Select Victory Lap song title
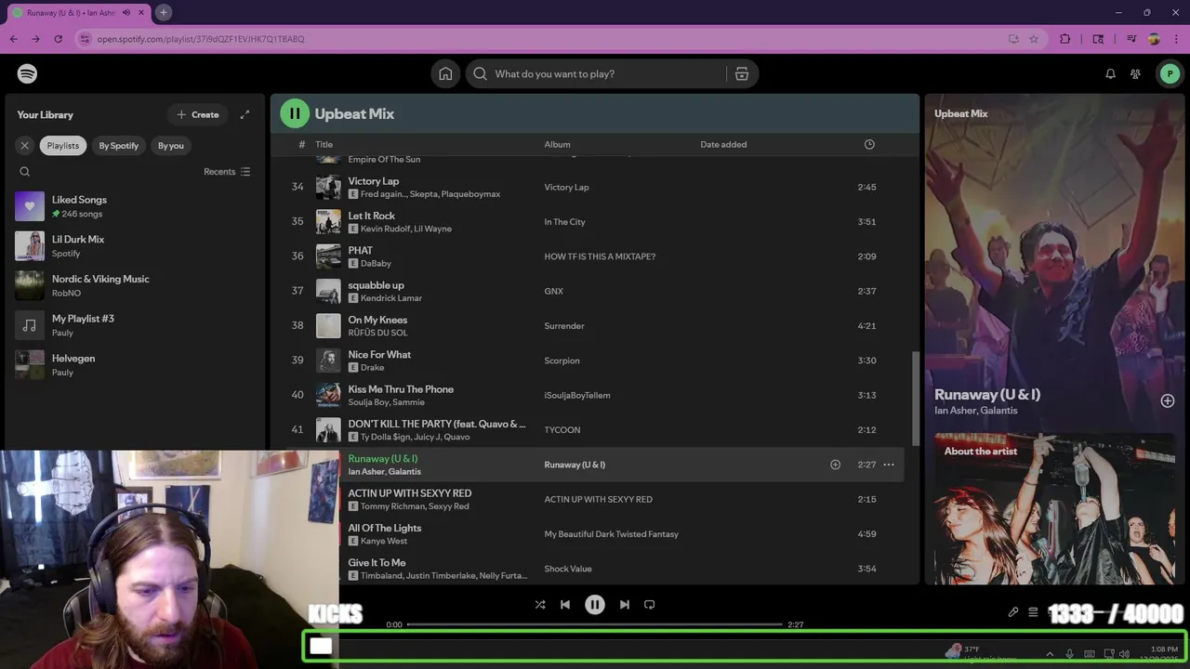The width and height of the screenshot is (1190, 669). [373, 181]
